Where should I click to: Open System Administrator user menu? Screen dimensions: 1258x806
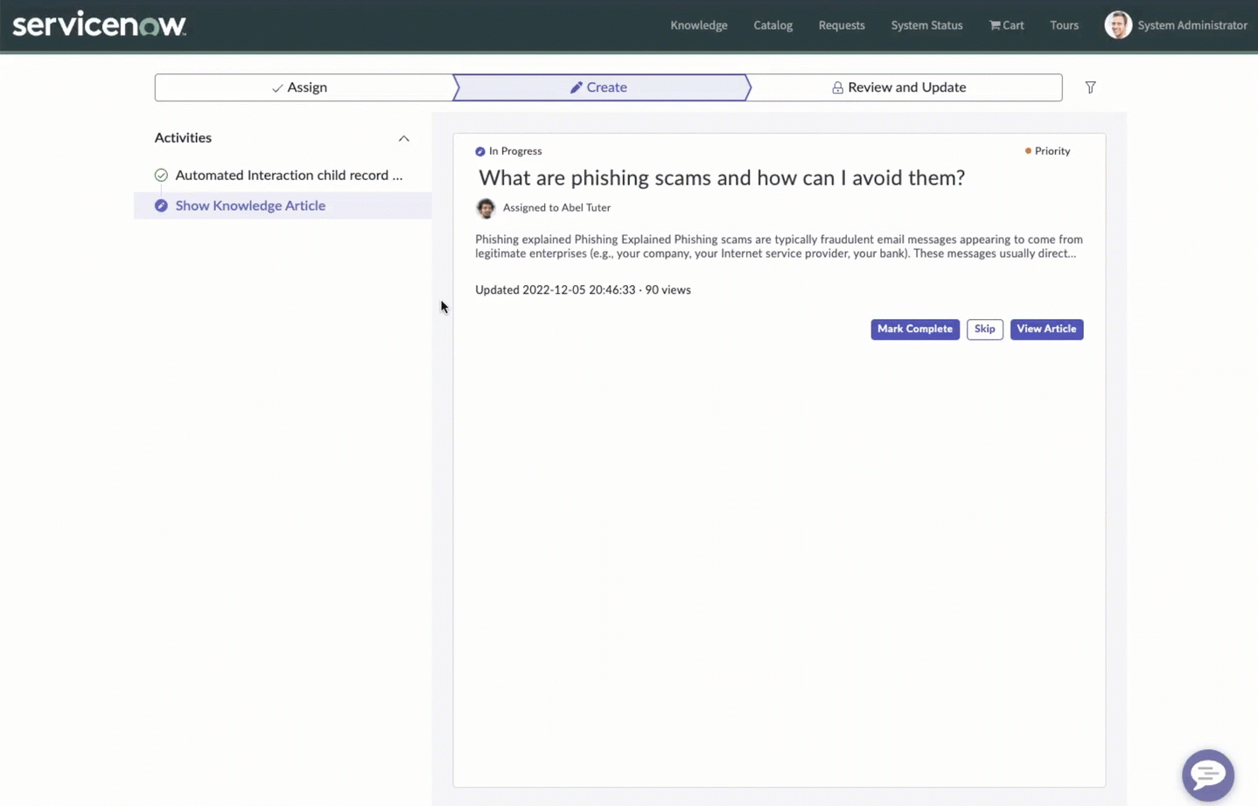(1192, 25)
